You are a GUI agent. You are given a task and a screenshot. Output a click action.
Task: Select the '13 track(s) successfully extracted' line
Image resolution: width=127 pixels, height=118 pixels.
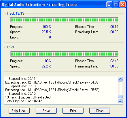click(28, 97)
